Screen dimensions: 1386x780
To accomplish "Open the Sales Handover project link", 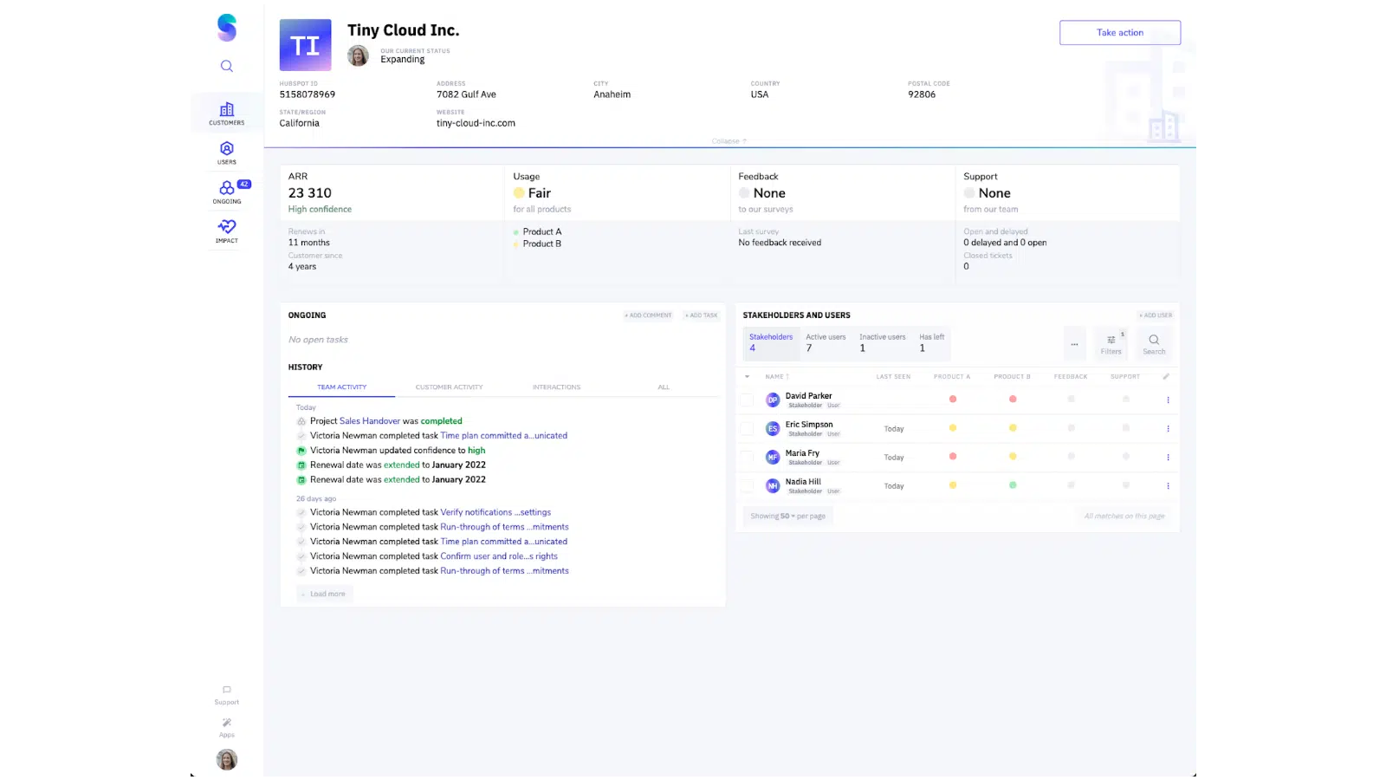I will (x=368, y=420).
